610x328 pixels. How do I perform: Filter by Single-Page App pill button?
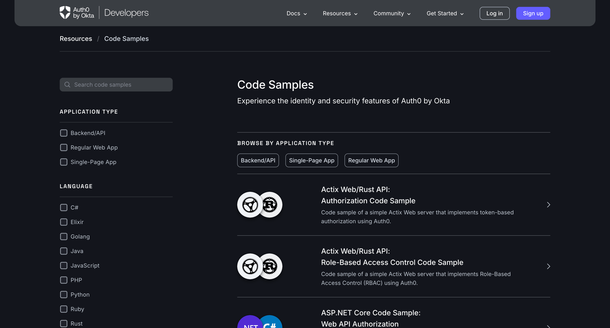(311, 160)
